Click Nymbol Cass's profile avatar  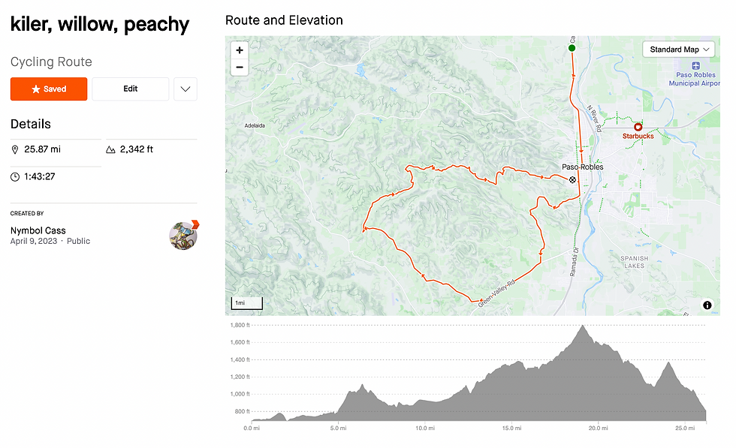(182, 236)
